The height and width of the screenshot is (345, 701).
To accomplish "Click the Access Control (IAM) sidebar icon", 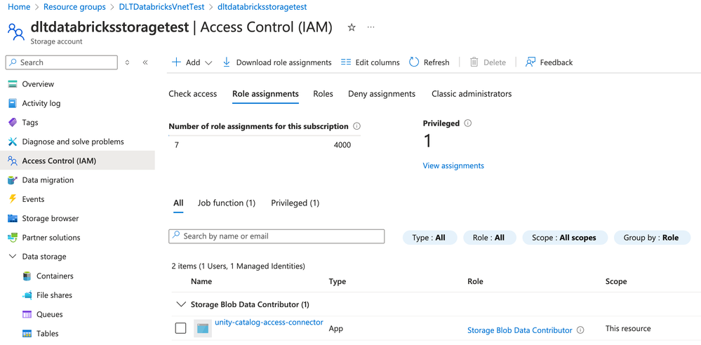I will point(13,161).
